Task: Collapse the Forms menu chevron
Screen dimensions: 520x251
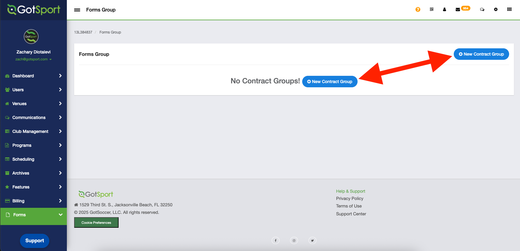Action: [x=61, y=215]
